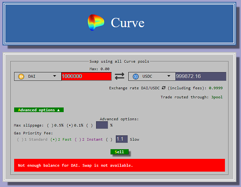
Task: Click the USDC token coin icon
Action: 135,77
